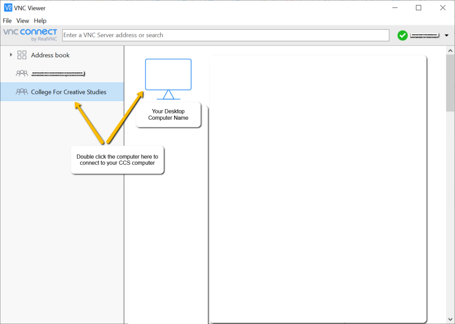The height and width of the screenshot is (324, 455).
Task: Expand the Address book tree arrow
Action: (x=11, y=55)
